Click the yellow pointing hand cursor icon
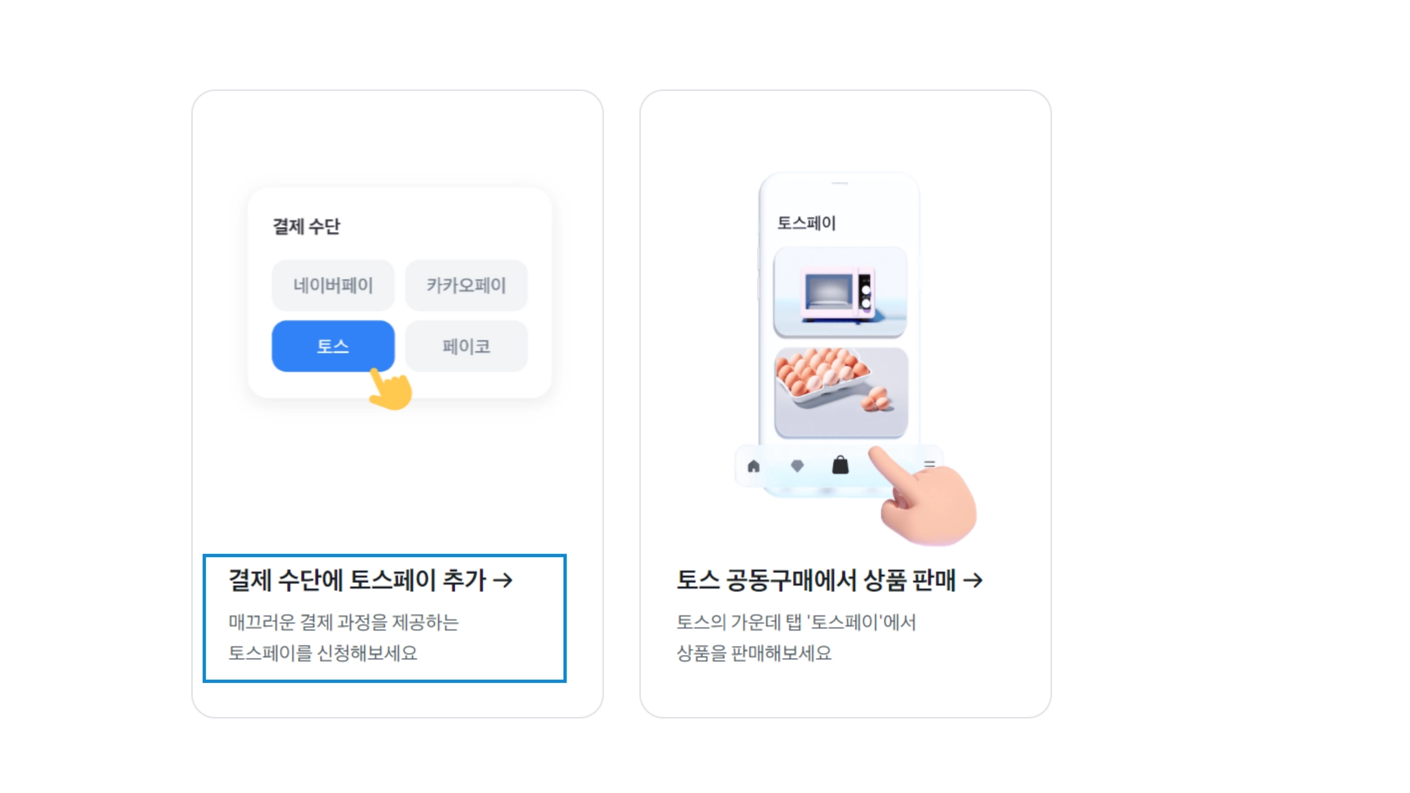Viewport: 1410px width, 793px height. tap(390, 389)
